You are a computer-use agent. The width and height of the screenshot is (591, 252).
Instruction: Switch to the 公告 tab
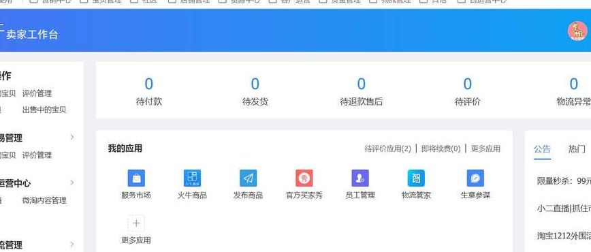[x=543, y=148]
